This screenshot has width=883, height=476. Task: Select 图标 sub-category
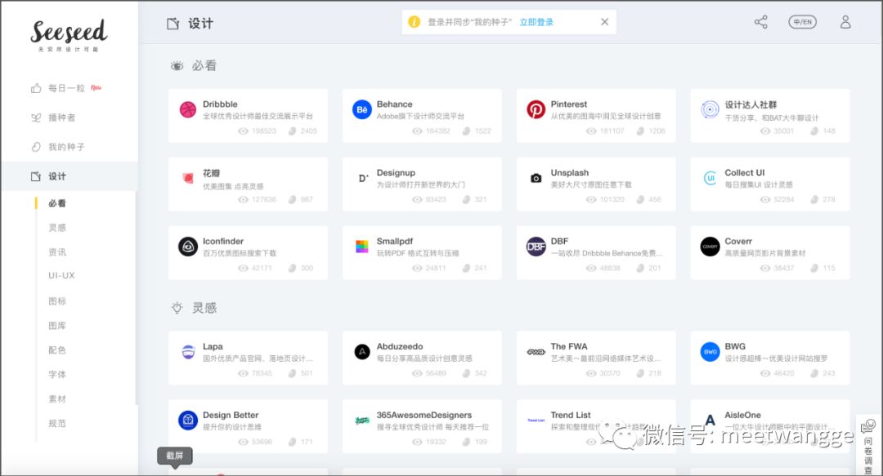tap(57, 301)
